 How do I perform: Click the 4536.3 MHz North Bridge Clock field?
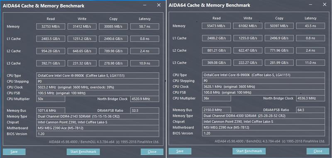[310, 98]
